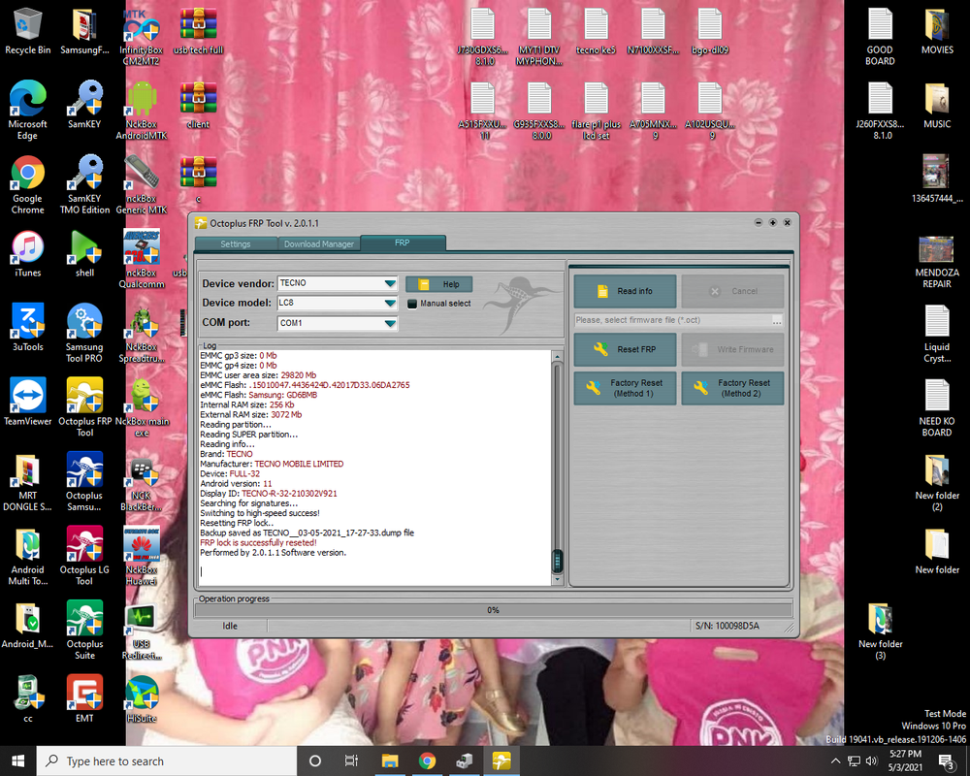Click the firmware file path input field
The image size is (970, 776).
672,320
